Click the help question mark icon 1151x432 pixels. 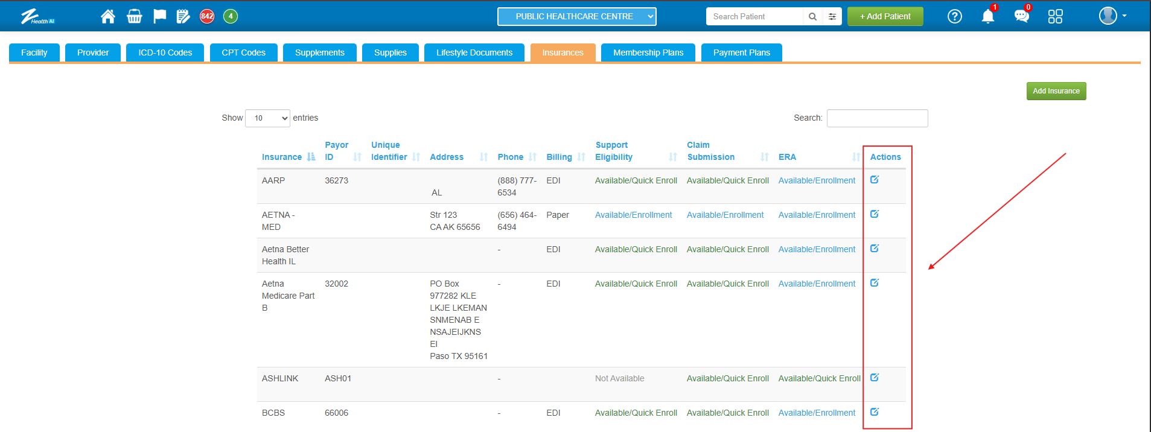click(x=954, y=16)
